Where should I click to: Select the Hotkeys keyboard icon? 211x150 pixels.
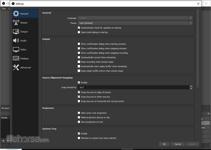[x=16, y=58]
